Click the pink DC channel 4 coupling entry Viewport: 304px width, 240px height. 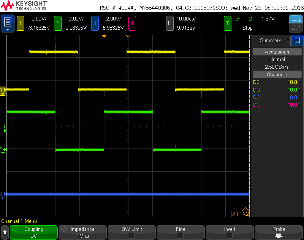(256, 105)
